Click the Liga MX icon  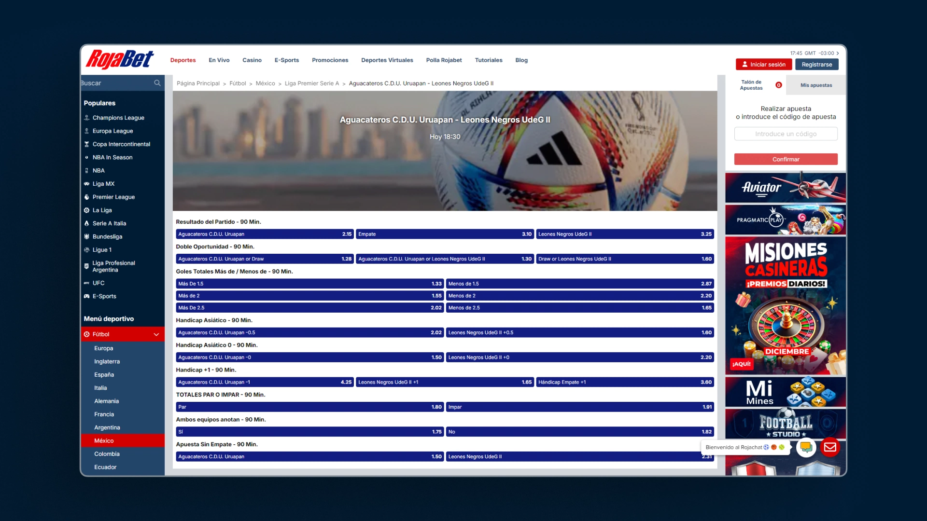[87, 184]
